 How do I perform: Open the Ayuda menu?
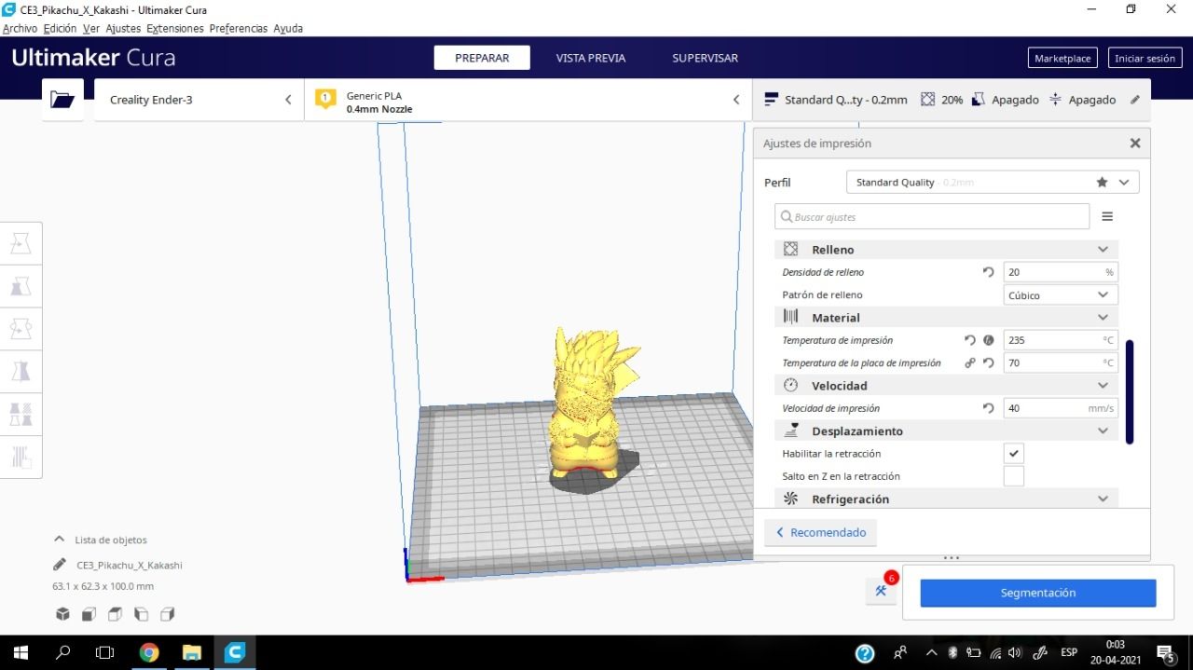pos(288,28)
